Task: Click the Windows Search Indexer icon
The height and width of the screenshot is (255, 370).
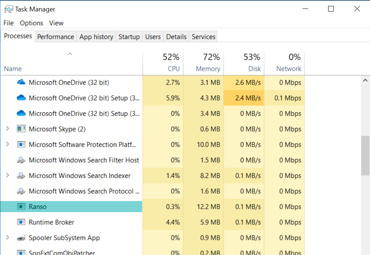Action: click(x=21, y=176)
